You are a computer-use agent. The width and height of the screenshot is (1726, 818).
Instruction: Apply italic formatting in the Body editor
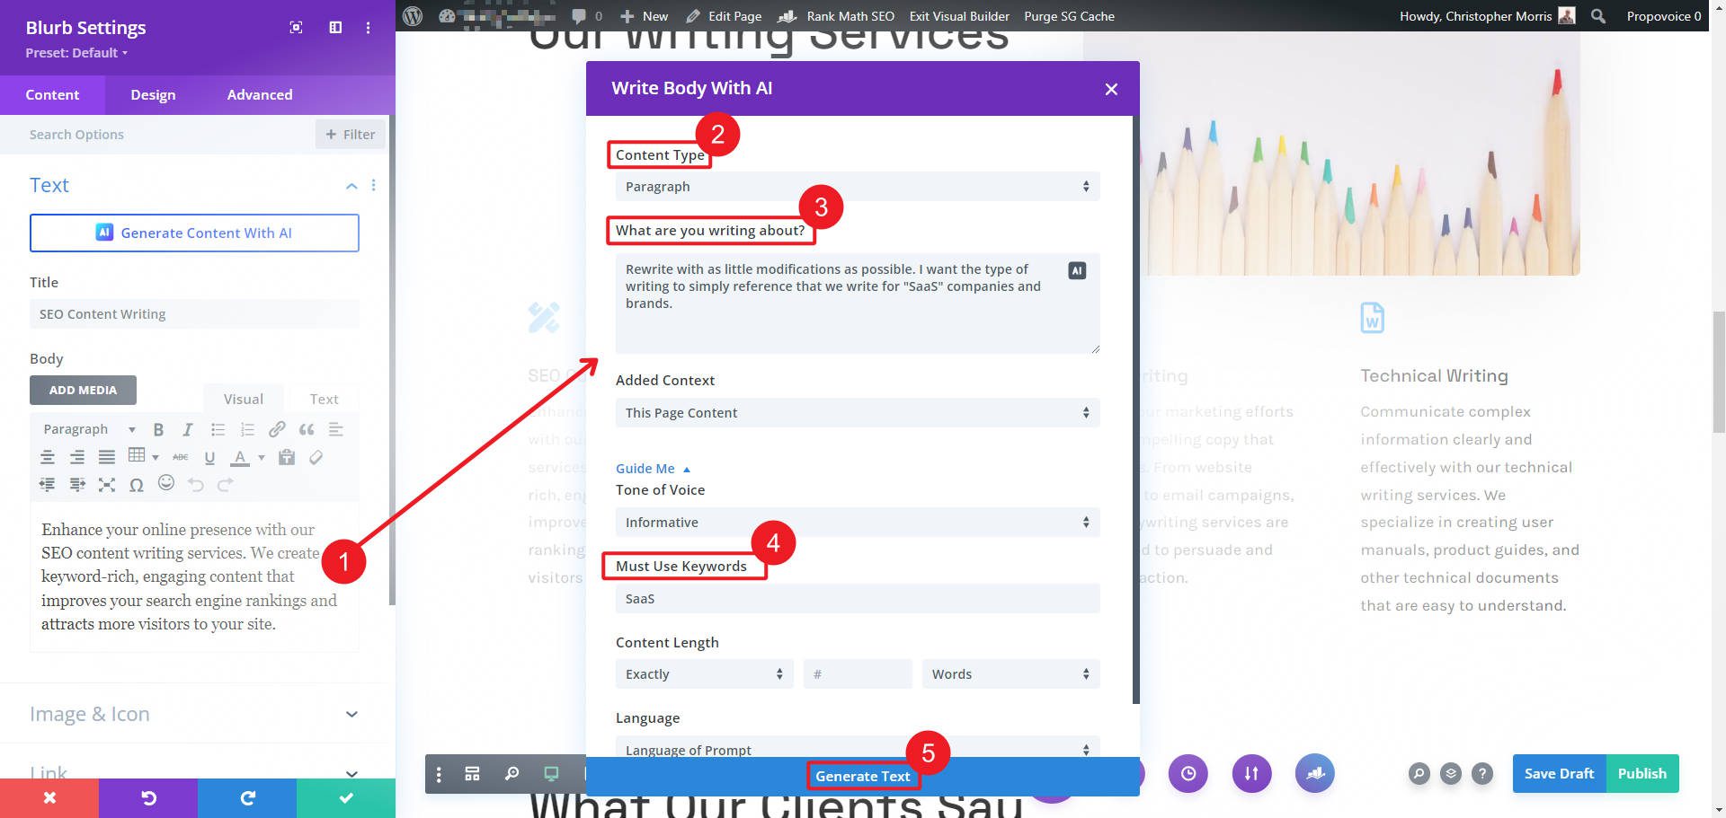point(188,429)
